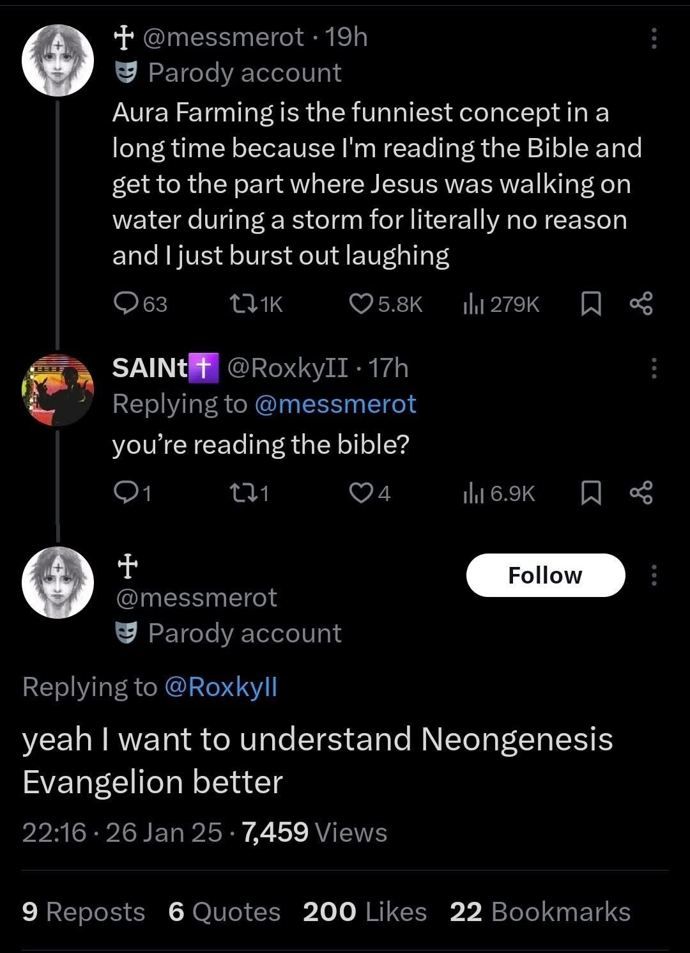Image resolution: width=690 pixels, height=953 pixels.
Task: Open more options beside the Follow button
Action: tap(654, 575)
